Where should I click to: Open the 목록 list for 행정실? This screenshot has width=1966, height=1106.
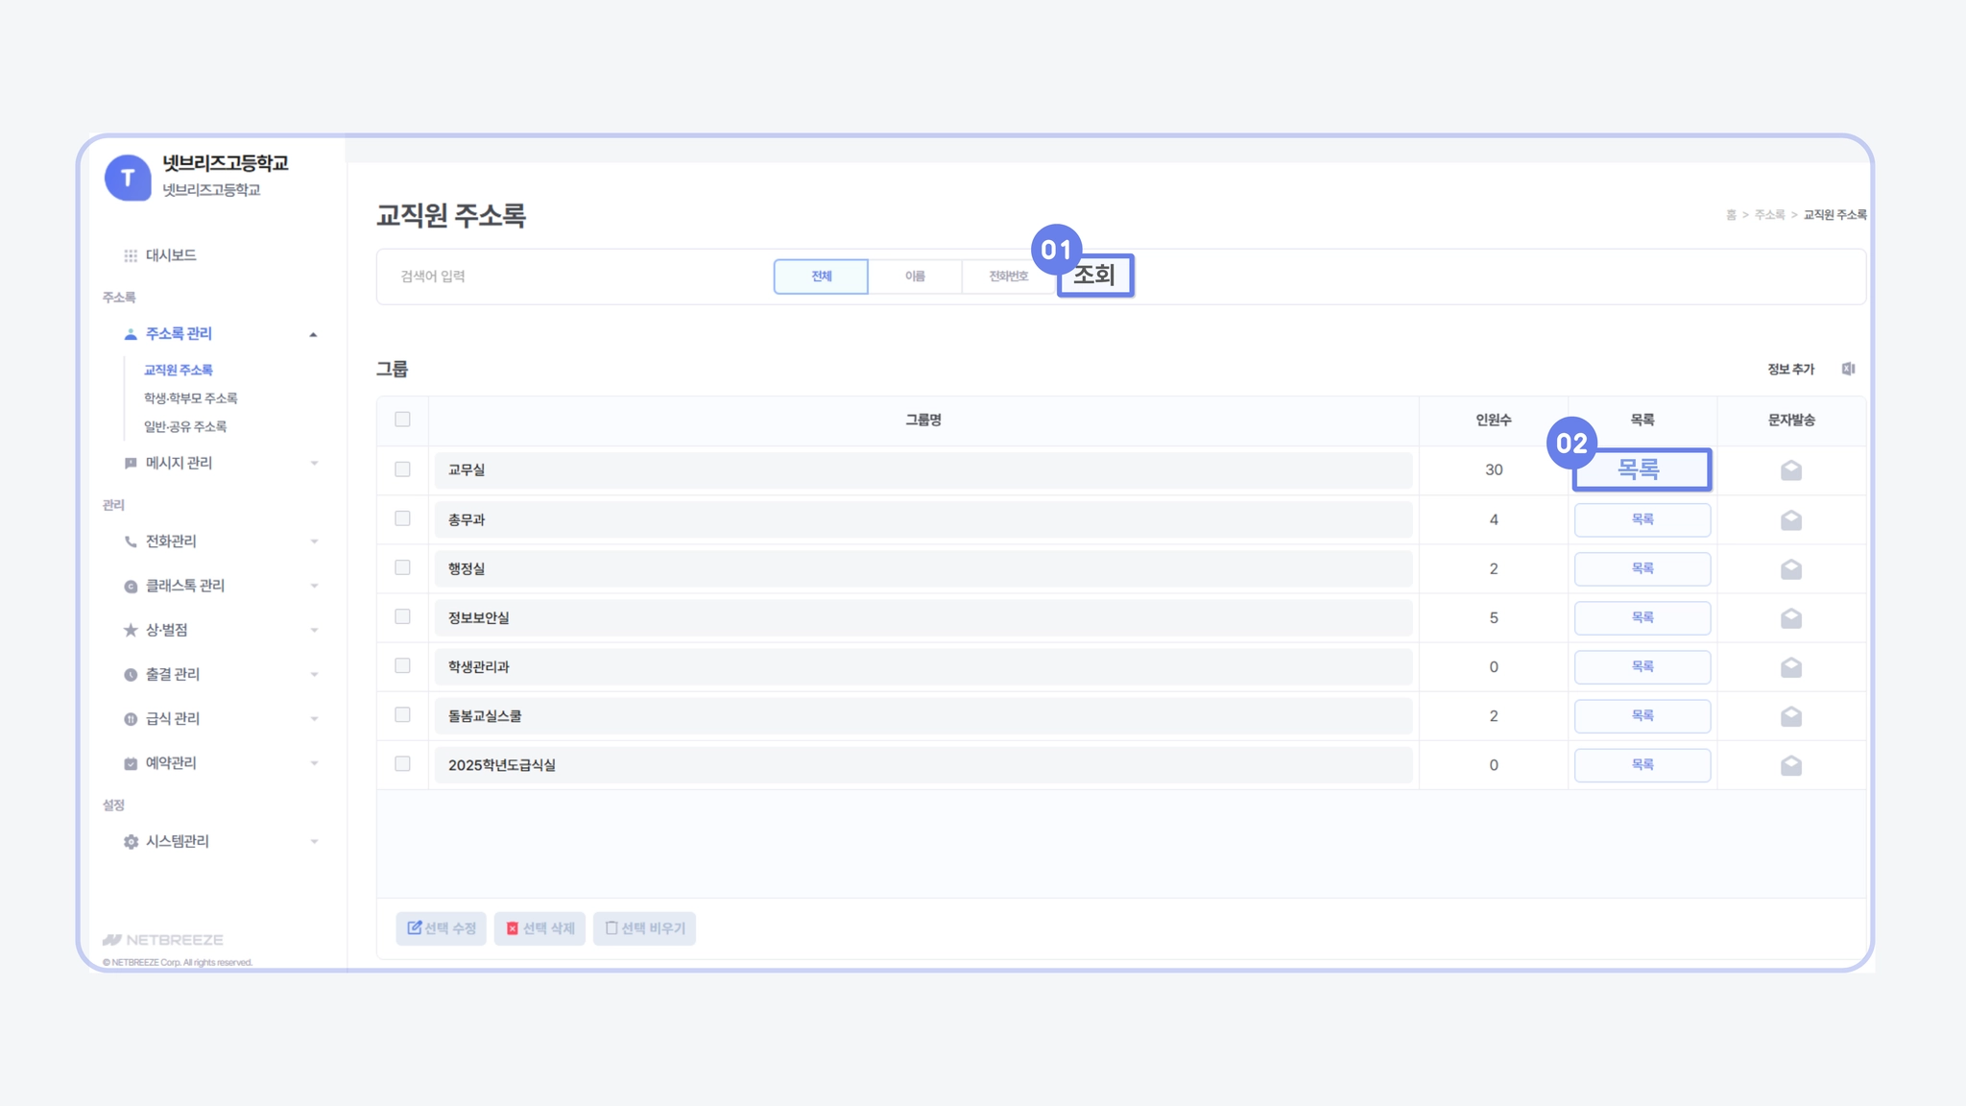pyautogui.click(x=1642, y=568)
